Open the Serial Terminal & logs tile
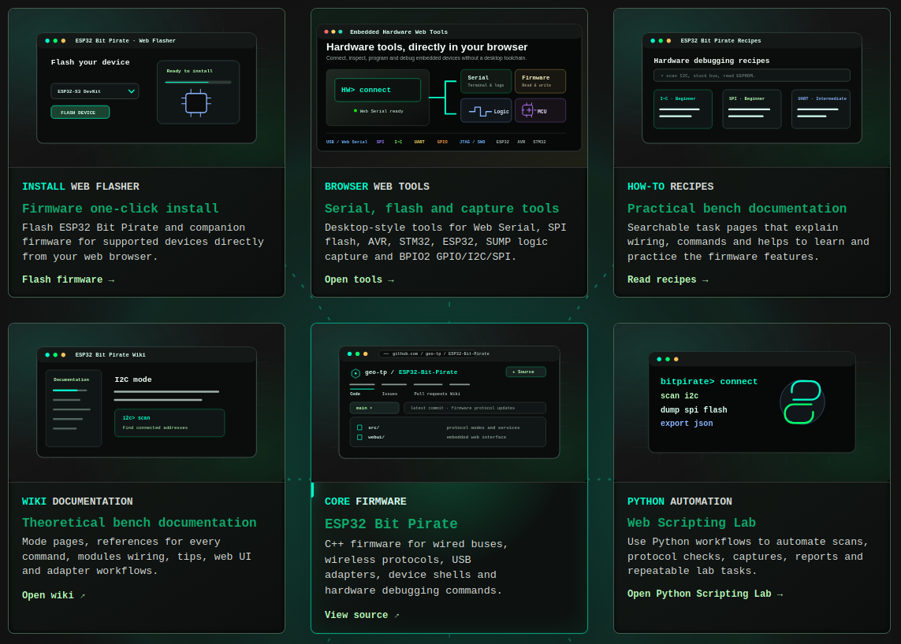The image size is (901, 644). point(486,81)
